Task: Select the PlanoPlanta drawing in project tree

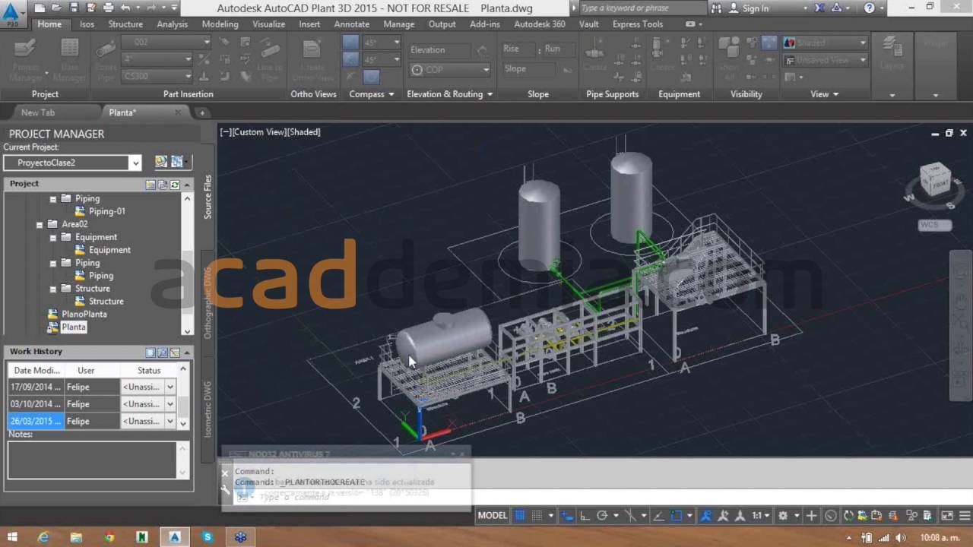Action: pos(84,315)
